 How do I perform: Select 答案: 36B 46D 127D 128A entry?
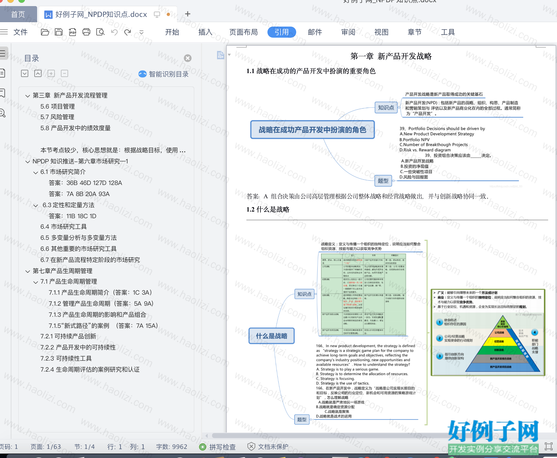coord(85,183)
